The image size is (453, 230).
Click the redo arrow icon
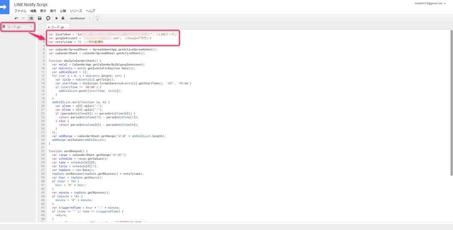click(x=23, y=19)
